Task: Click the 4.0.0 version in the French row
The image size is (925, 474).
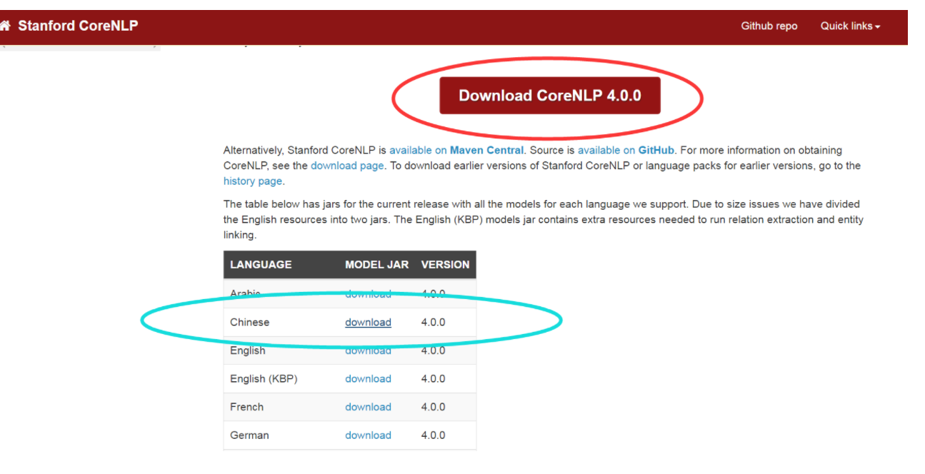Action: pos(433,407)
